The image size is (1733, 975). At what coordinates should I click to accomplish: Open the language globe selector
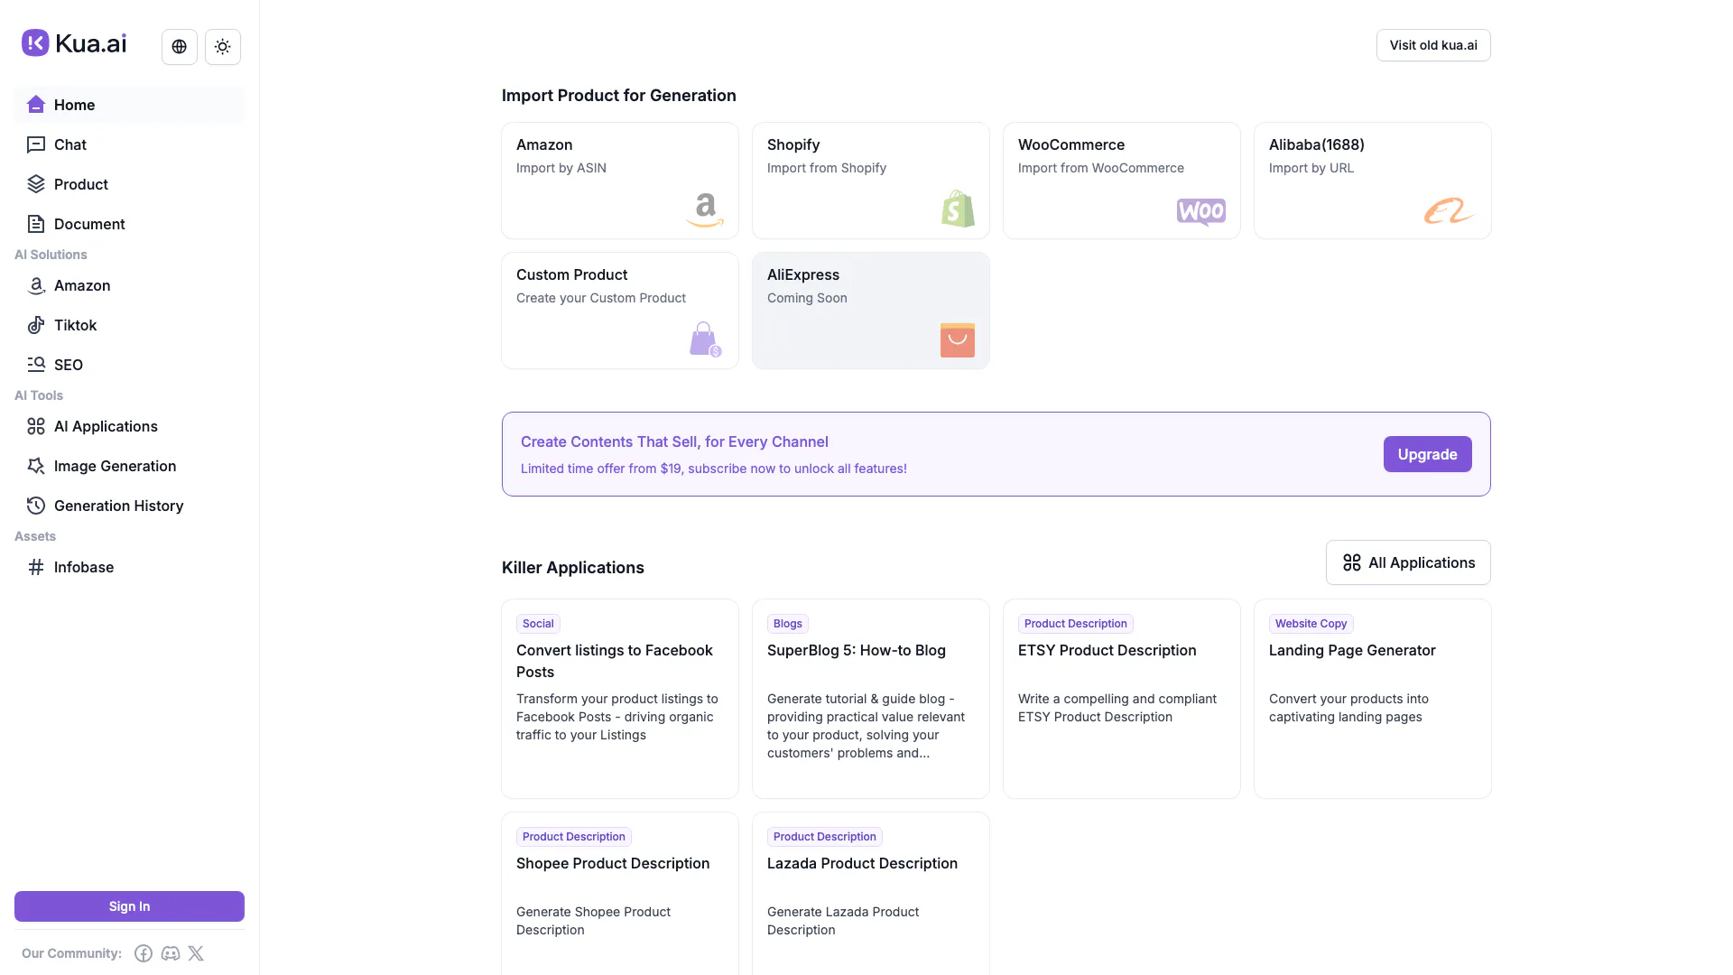180,47
